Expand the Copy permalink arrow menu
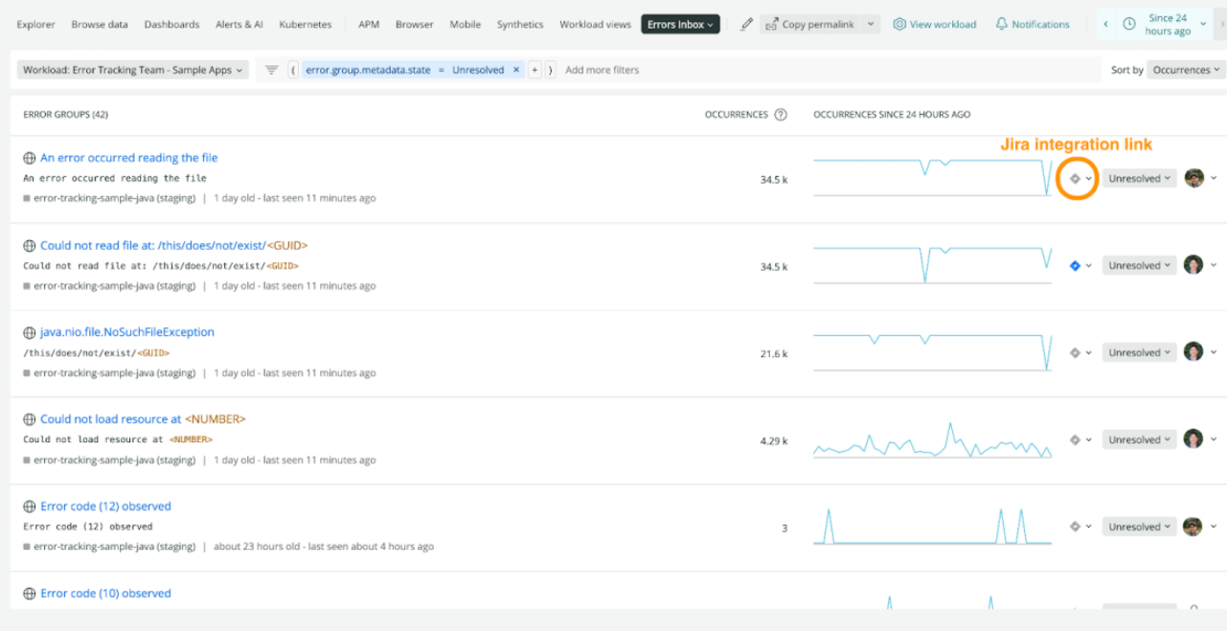 point(870,25)
